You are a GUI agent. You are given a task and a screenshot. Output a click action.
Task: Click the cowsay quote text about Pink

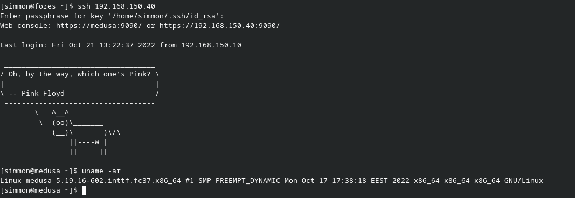[79, 74]
